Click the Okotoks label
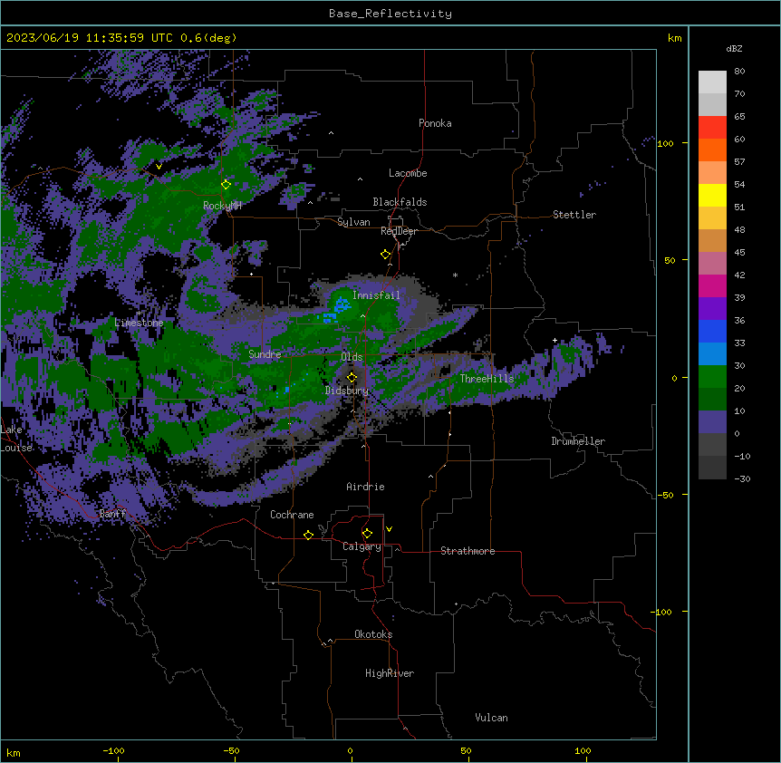 (x=373, y=634)
